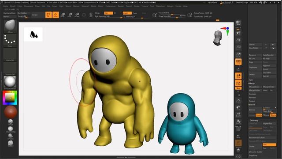Click the red main color swatch
The height and width of the screenshot is (159, 282).
click(x=11, y=112)
